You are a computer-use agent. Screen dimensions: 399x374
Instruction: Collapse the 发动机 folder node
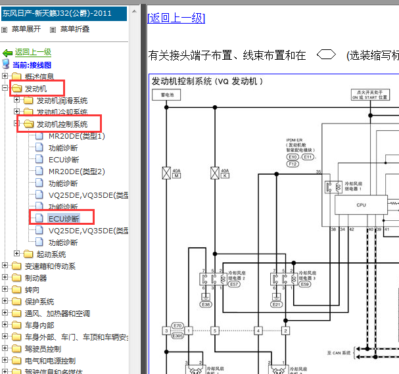[5, 88]
